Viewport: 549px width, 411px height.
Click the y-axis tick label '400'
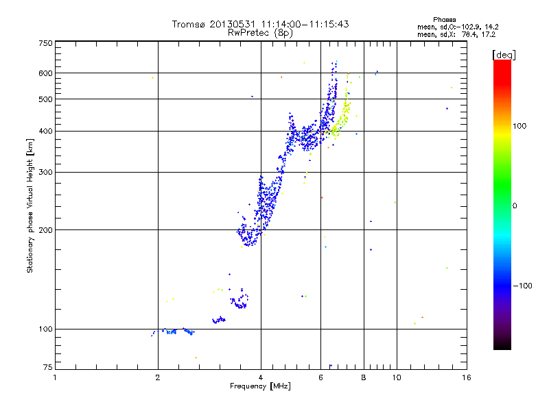pos(46,131)
